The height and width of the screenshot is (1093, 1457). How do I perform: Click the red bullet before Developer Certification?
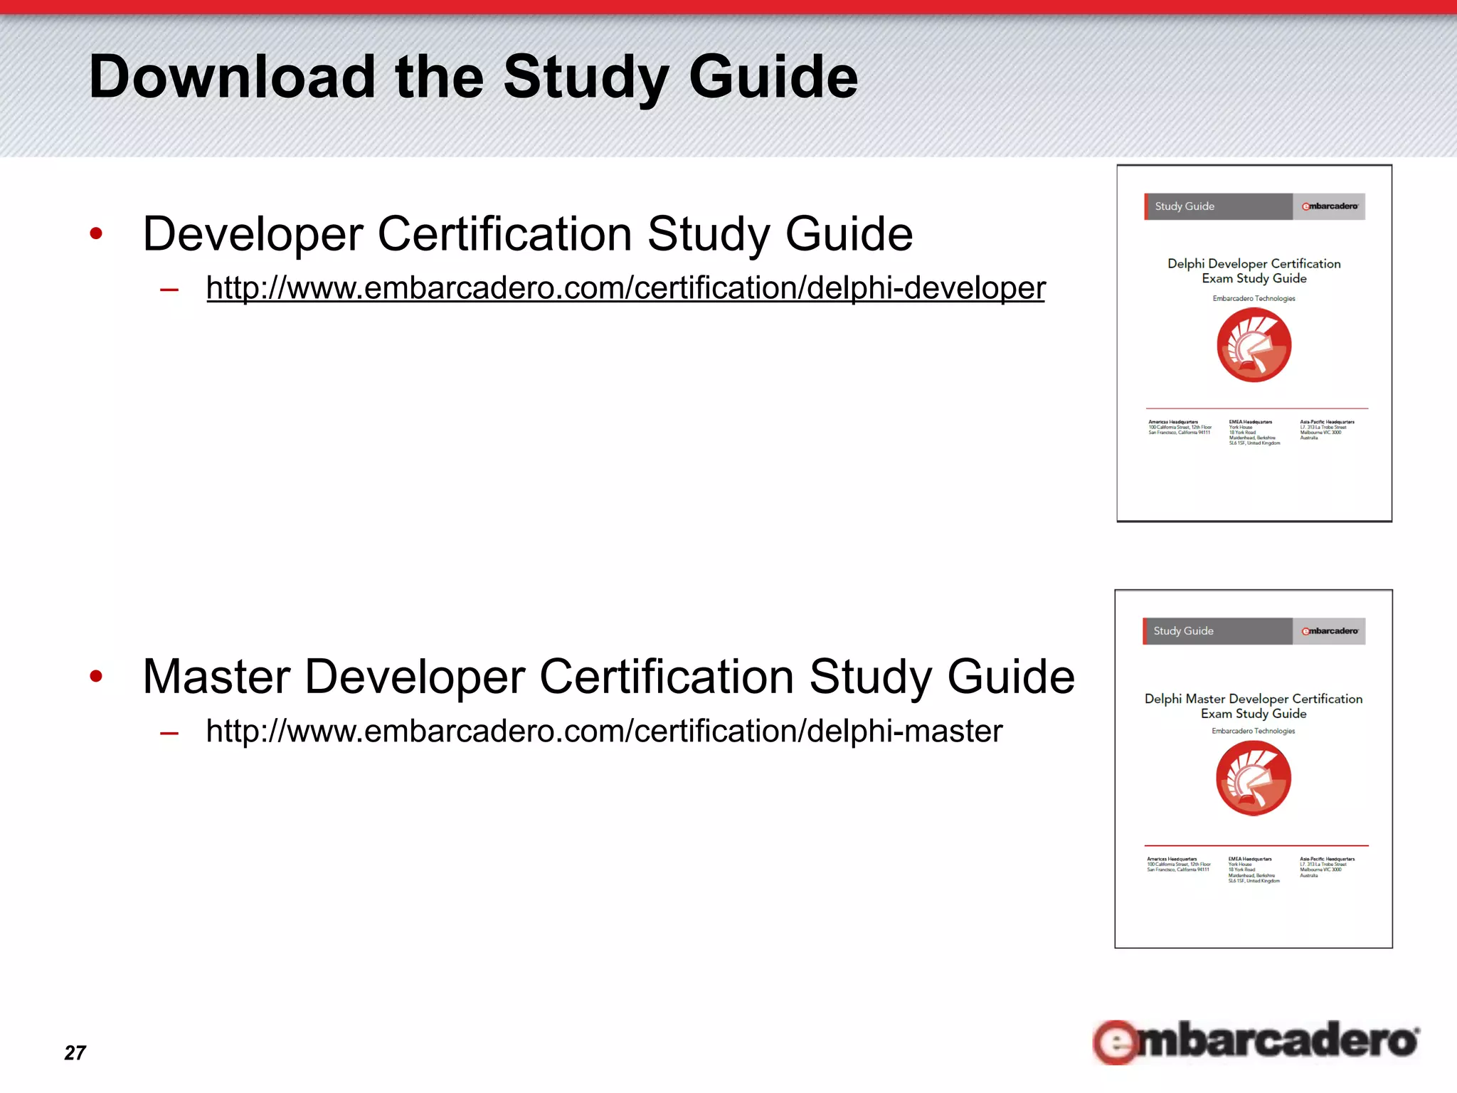(x=96, y=233)
